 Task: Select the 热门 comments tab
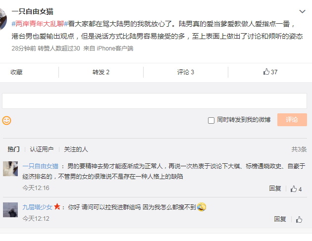coord(13,149)
